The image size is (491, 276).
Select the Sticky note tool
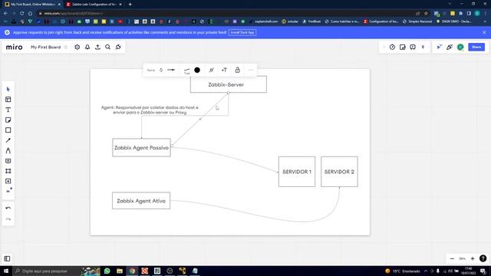pos(8,120)
